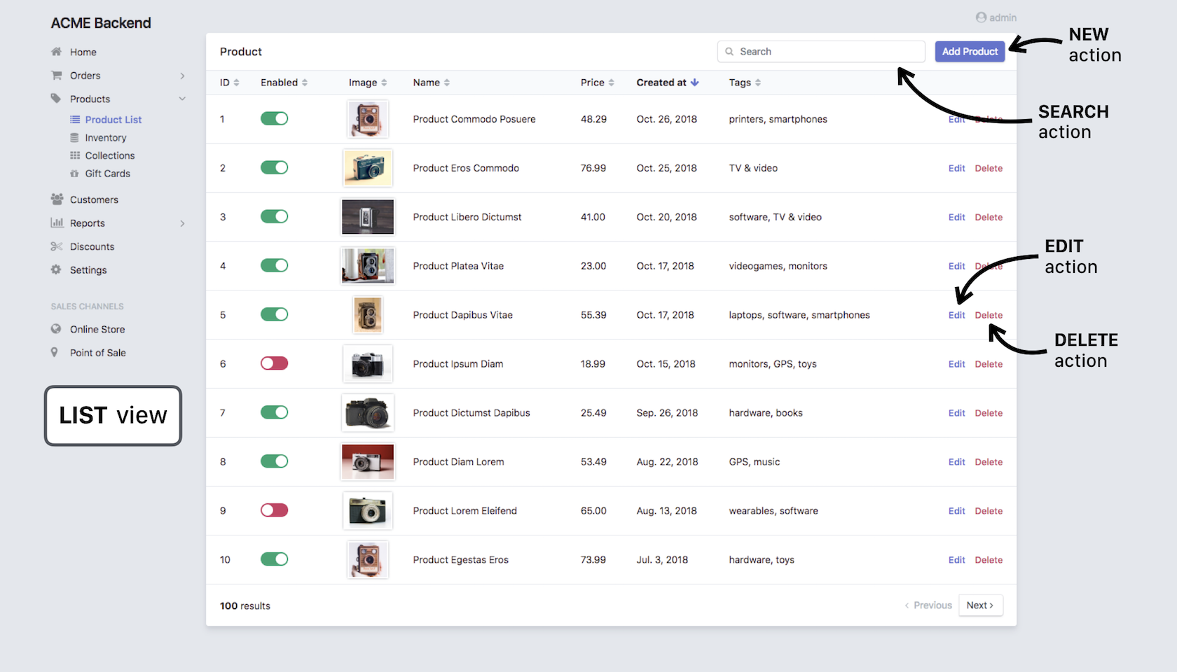Enable the toggle for Product Ipsum Diam
Viewport: 1177px width, 672px height.
coord(274,364)
